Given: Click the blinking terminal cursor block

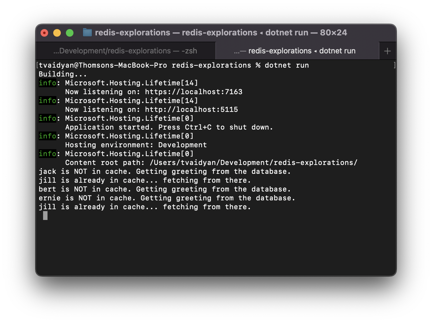Looking at the screenshot, I should tap(45, 216).
